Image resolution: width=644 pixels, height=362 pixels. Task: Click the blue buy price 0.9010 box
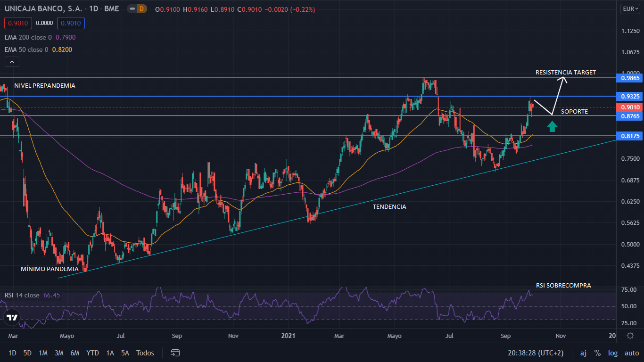tap(71, 23)
